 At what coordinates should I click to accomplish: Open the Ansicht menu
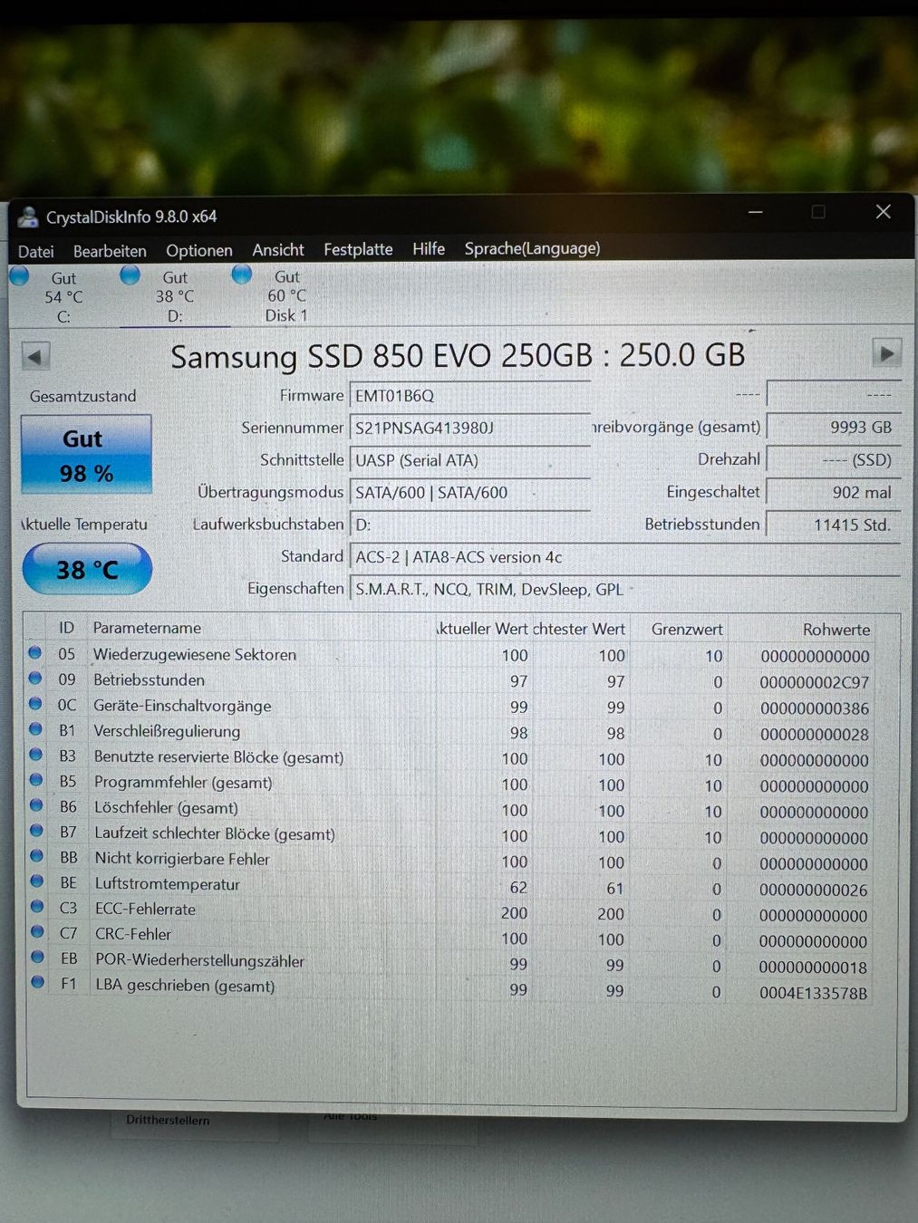tap(278, 249)
